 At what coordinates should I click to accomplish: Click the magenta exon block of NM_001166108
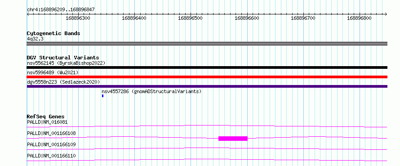pyautogui.click(x=233, y=139)
